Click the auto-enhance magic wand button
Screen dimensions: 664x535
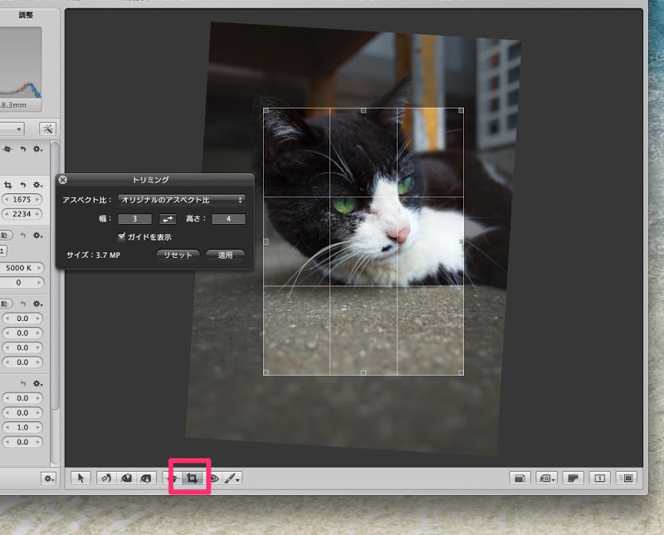(48, 129)
